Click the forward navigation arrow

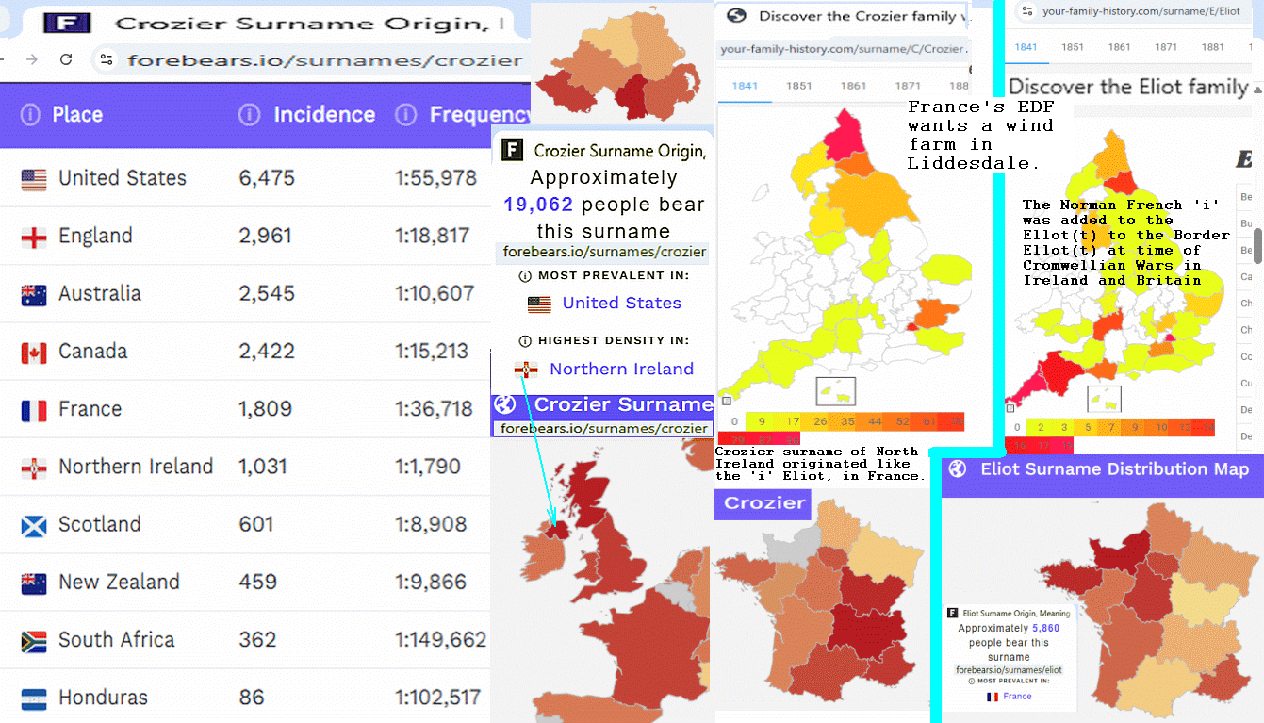pyautogui.click(x=32, y=59)
